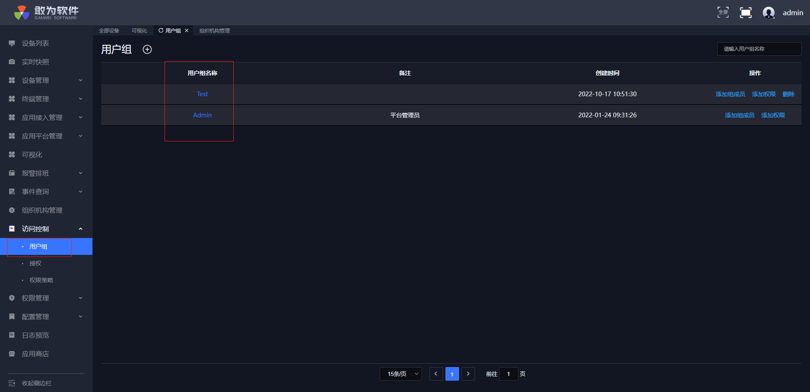Click the 用户组名称 column header

pos(202,73)
